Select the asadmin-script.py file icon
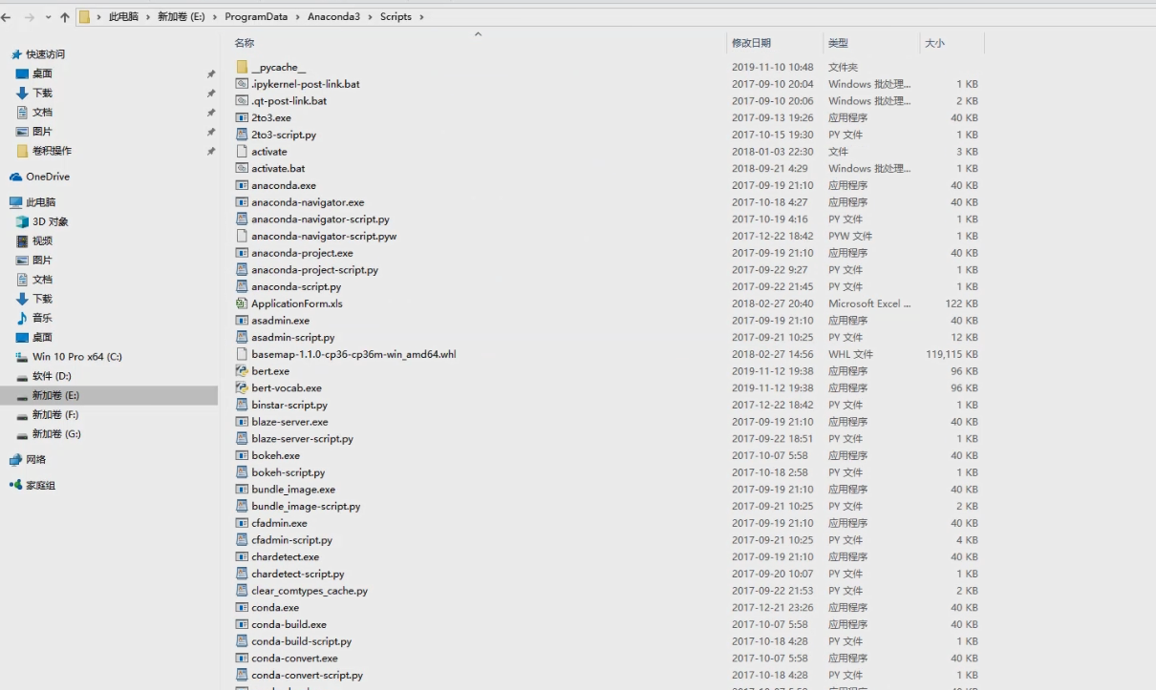Screen dimensions: 1156x690 [242, 337]
